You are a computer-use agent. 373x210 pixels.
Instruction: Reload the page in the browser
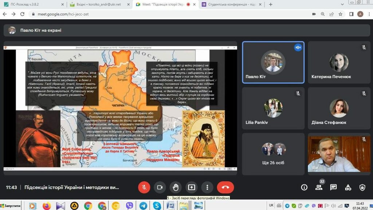(x=23, y=14)
